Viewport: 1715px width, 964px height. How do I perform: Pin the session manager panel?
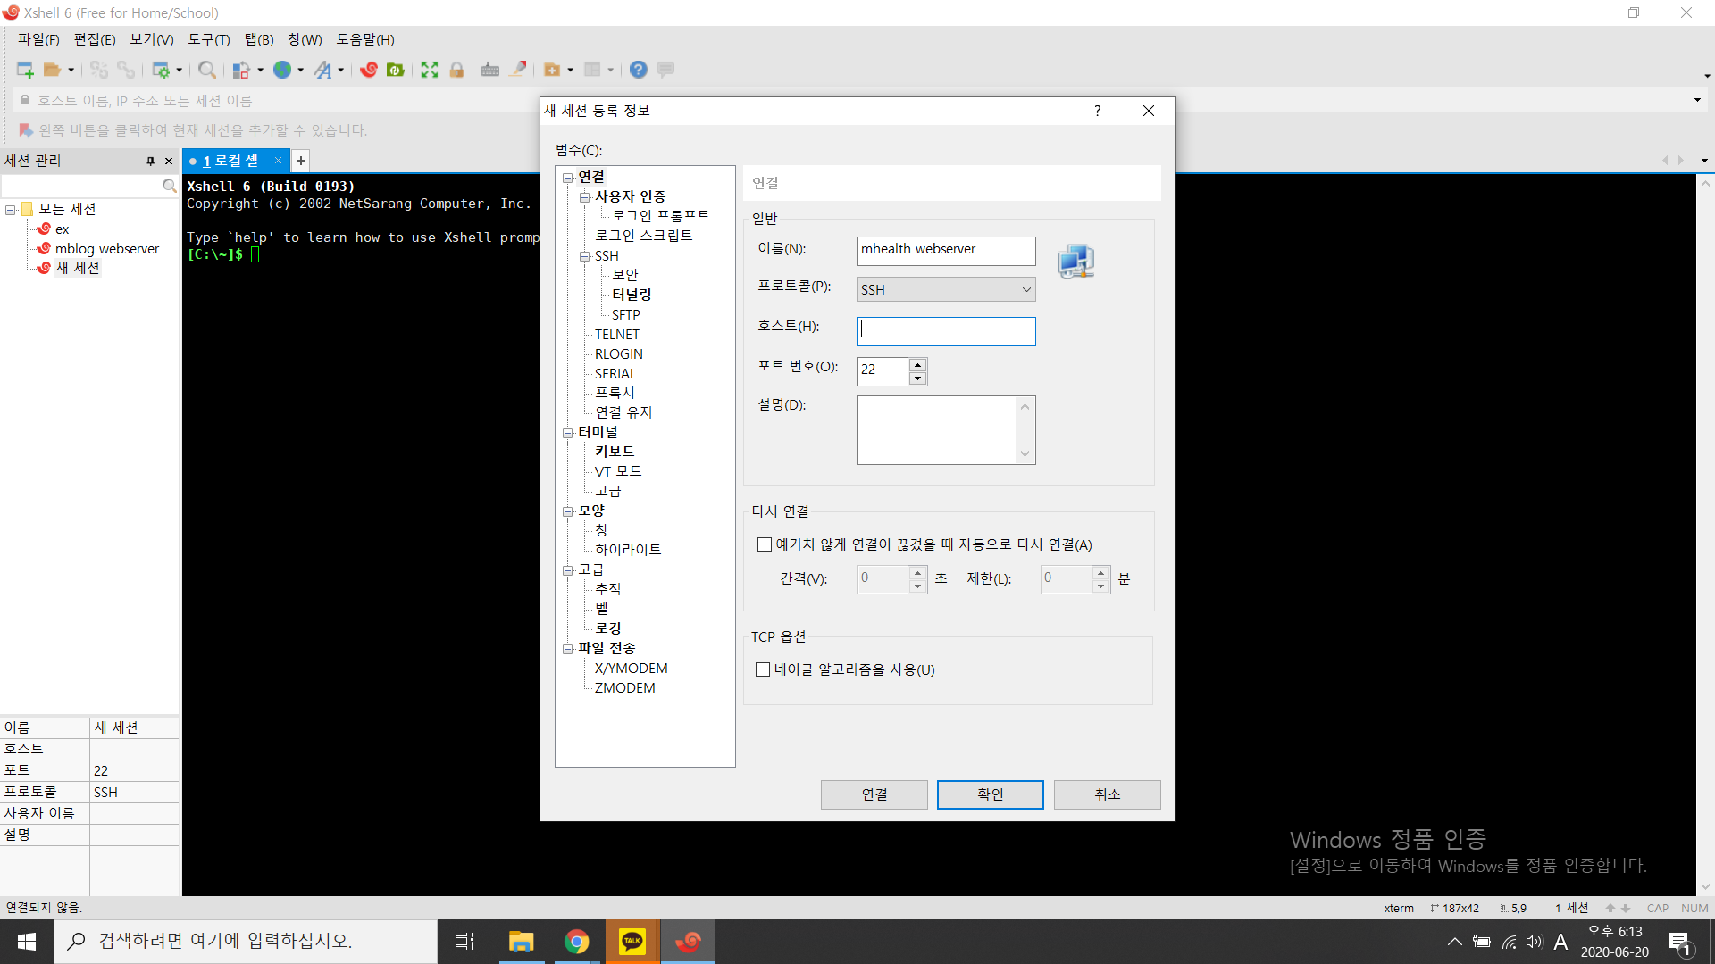coord(150,161)
